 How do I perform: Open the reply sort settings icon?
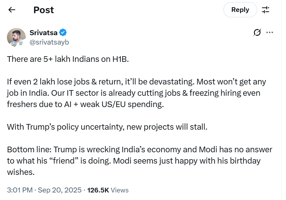point(266,10)
